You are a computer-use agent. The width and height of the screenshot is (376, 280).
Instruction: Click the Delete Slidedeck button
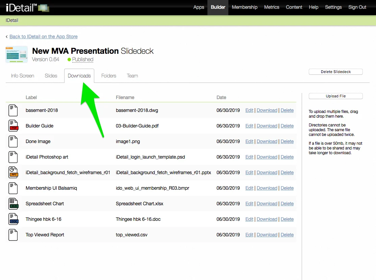335,72
